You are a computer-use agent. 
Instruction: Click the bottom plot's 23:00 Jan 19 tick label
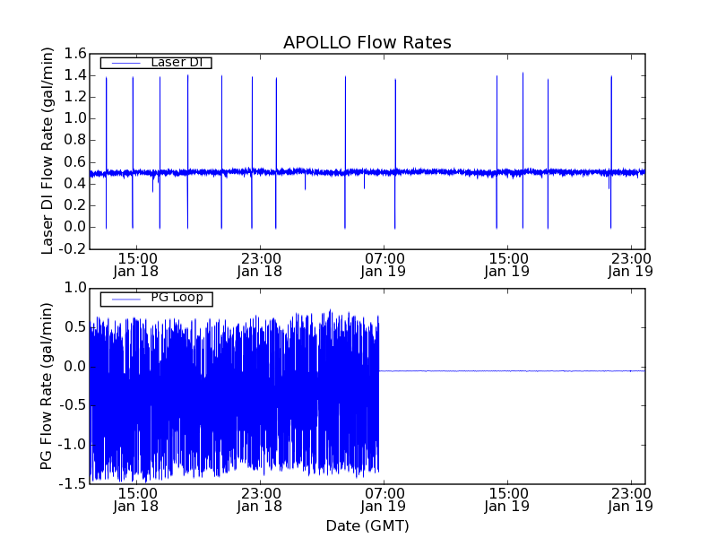click(631, 500)
